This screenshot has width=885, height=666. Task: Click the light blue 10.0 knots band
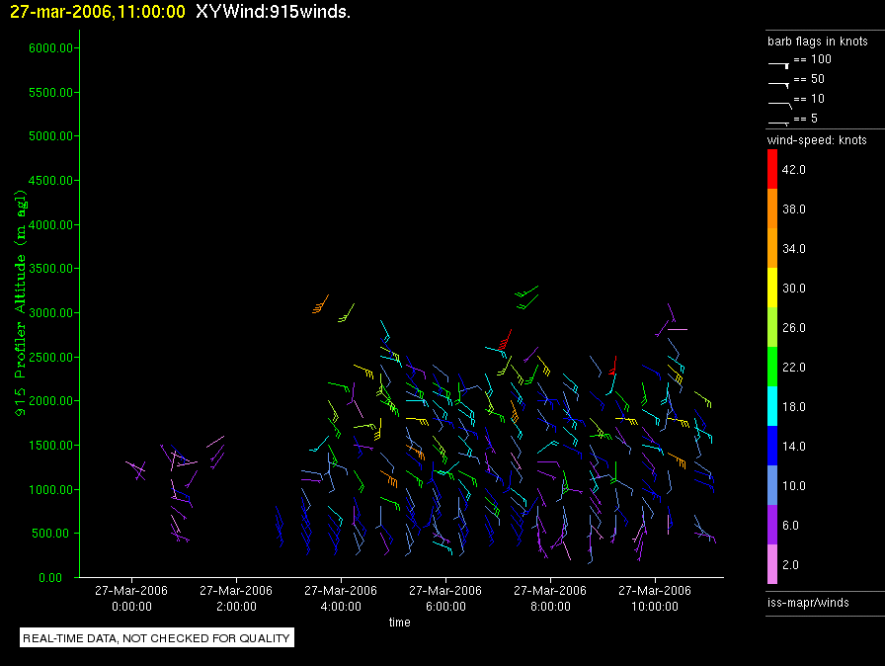pyautogui.click(x=772, y=485)
